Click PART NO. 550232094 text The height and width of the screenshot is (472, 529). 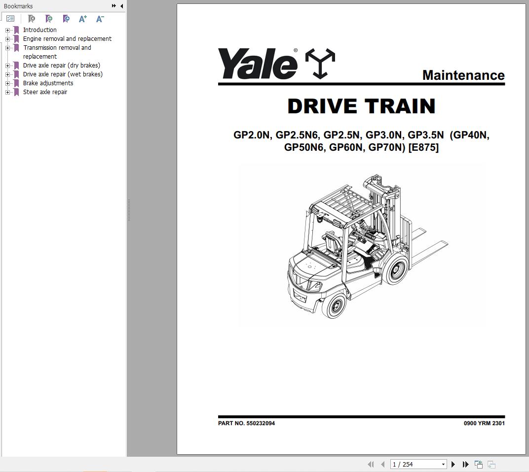pos(246,423)
